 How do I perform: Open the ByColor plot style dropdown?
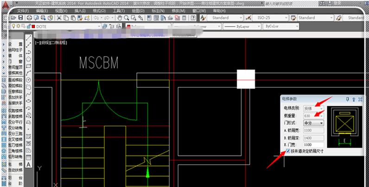[297, 26]
